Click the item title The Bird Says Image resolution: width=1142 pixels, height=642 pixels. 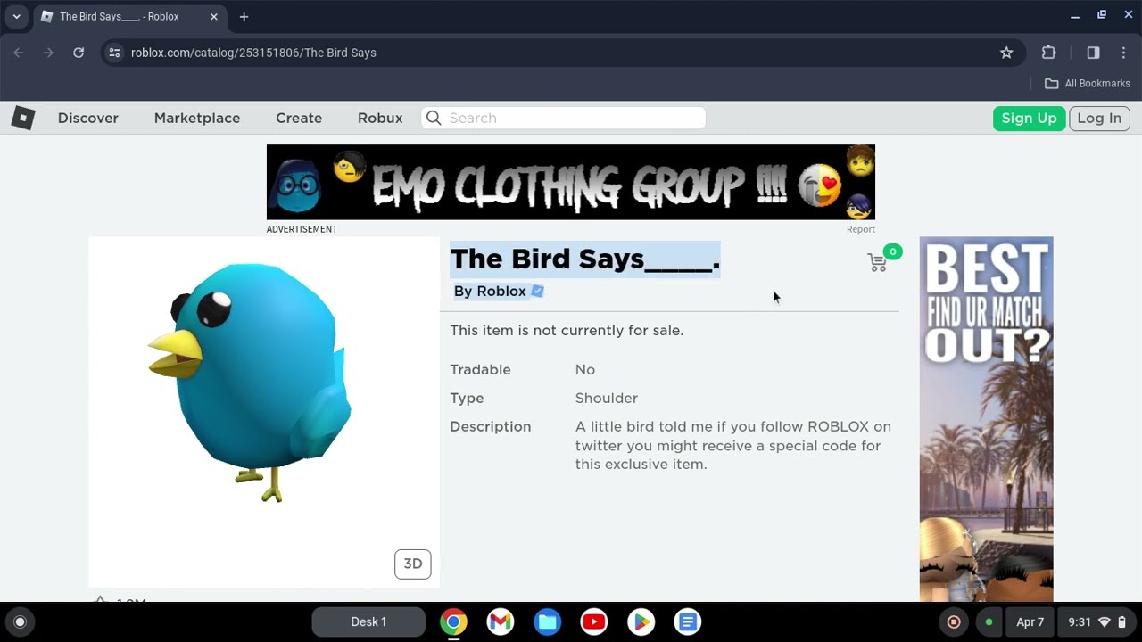pyautogui.click(x=585, y=259)
